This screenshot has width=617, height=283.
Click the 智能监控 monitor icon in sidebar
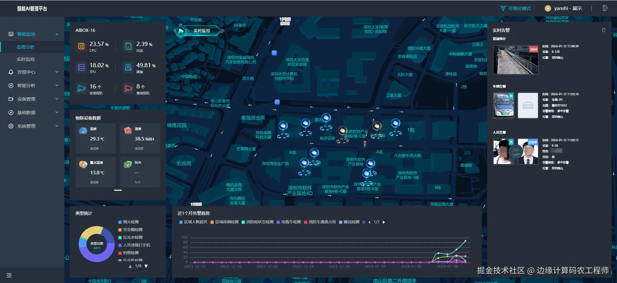[x=11, y=34]
